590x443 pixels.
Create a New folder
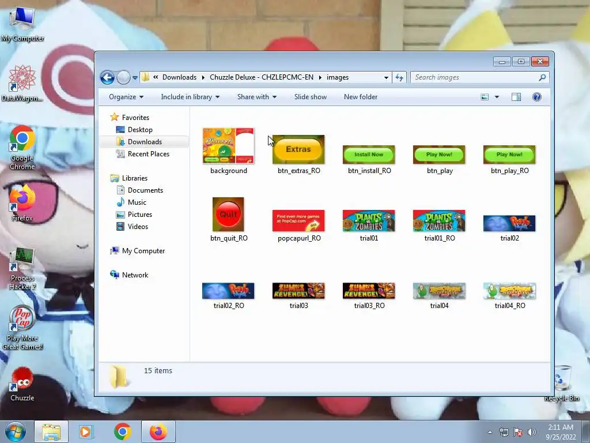click(x=361, y=97)
